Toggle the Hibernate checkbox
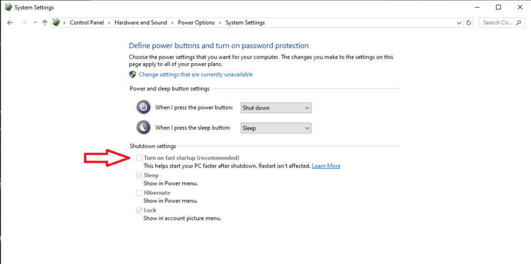The image size is (531, 264). point(139,193)
